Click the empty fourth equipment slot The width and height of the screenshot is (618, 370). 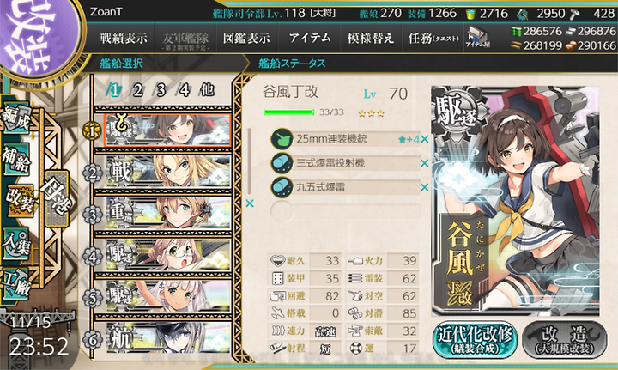[x=345, y=211]
